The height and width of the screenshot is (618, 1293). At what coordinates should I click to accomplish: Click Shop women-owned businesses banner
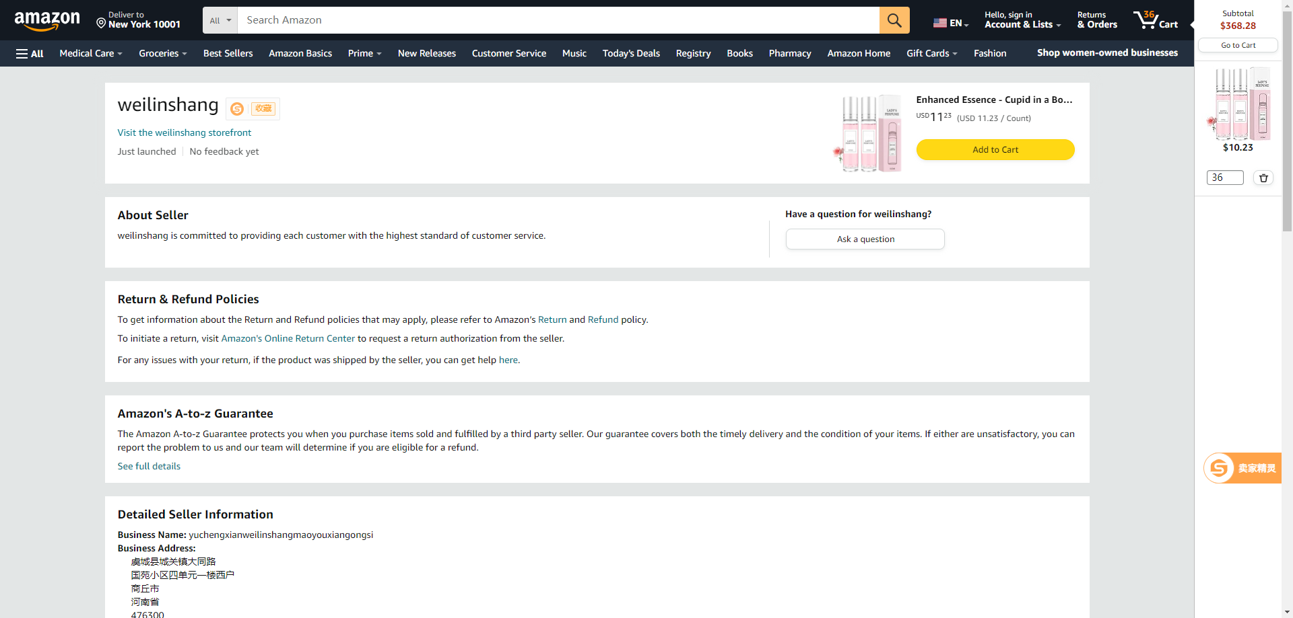pos(1107,52)
